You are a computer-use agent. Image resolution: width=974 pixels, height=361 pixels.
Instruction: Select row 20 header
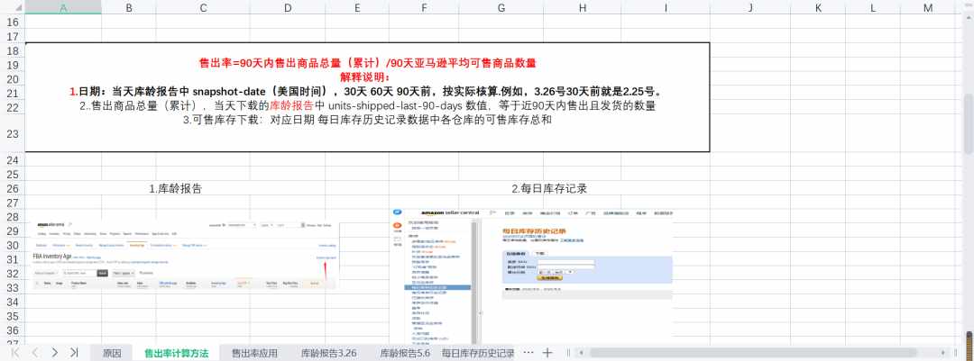[x=13, y=79]
